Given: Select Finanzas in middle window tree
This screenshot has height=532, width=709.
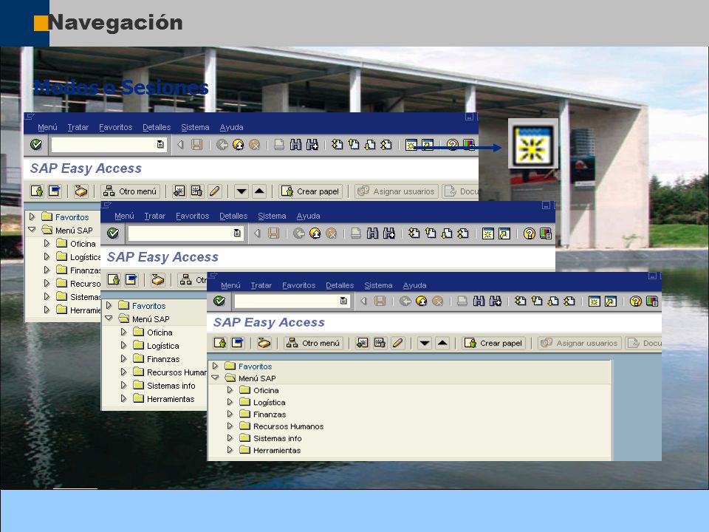Looking at the screenshot, I should (x=163, y=359).
